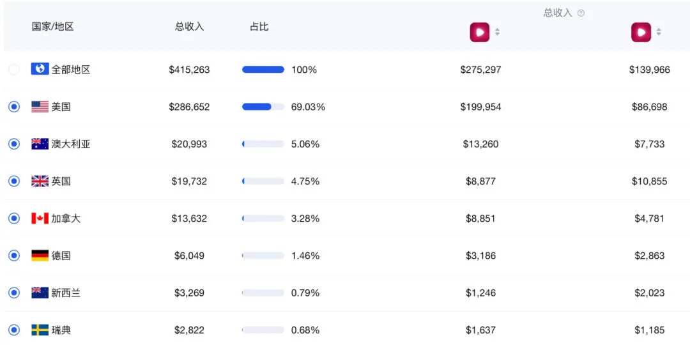
Task: Sort by the left app's revenue column
Action: 497,32
